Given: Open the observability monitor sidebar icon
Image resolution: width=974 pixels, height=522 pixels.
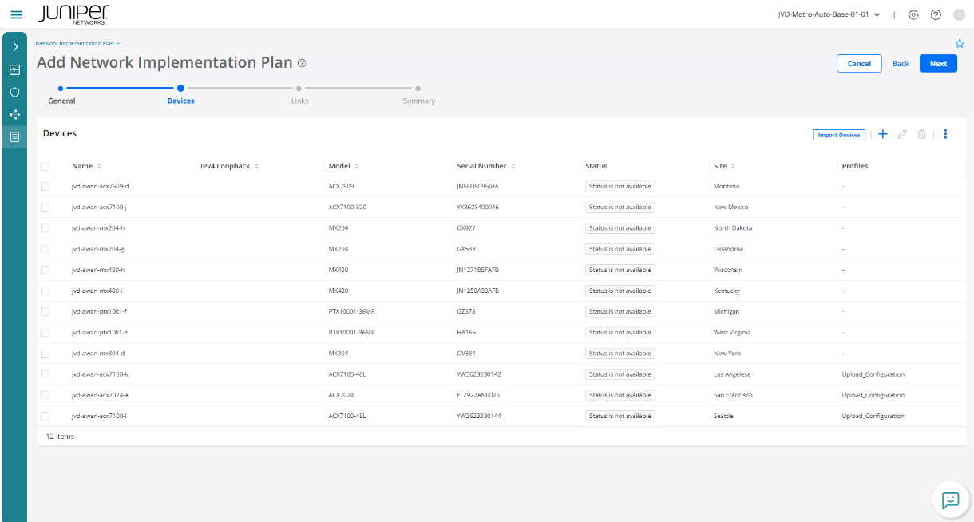Looking at the screenshot, I should point(14,69).
